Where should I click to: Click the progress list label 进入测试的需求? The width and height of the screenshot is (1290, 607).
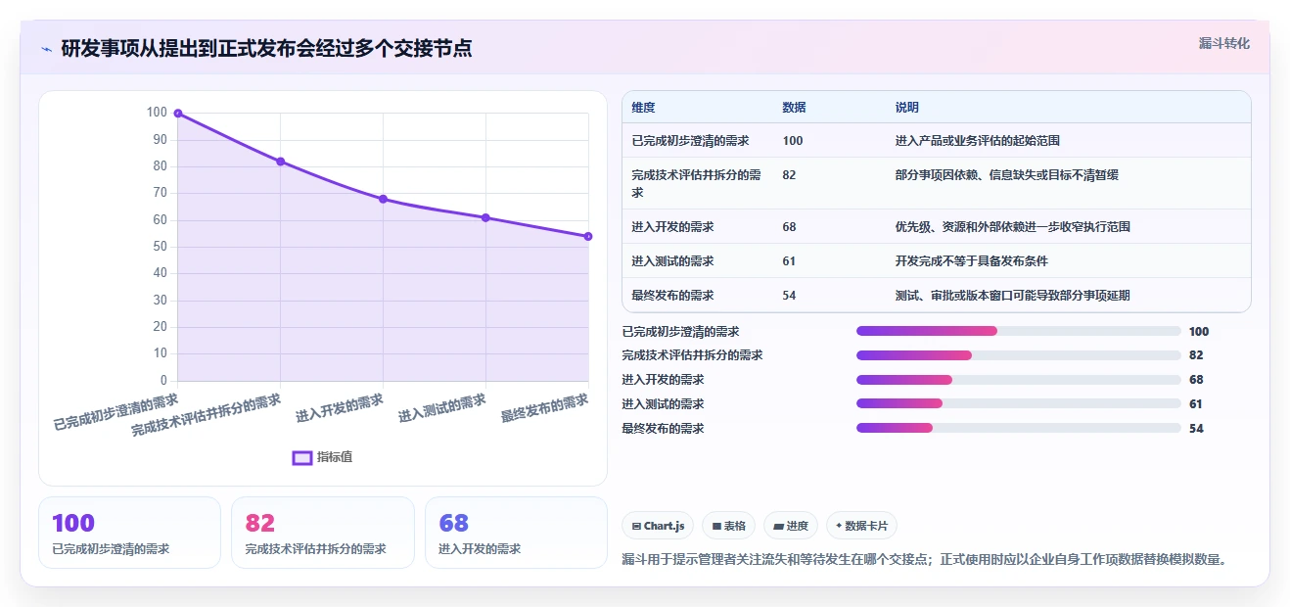663,404
